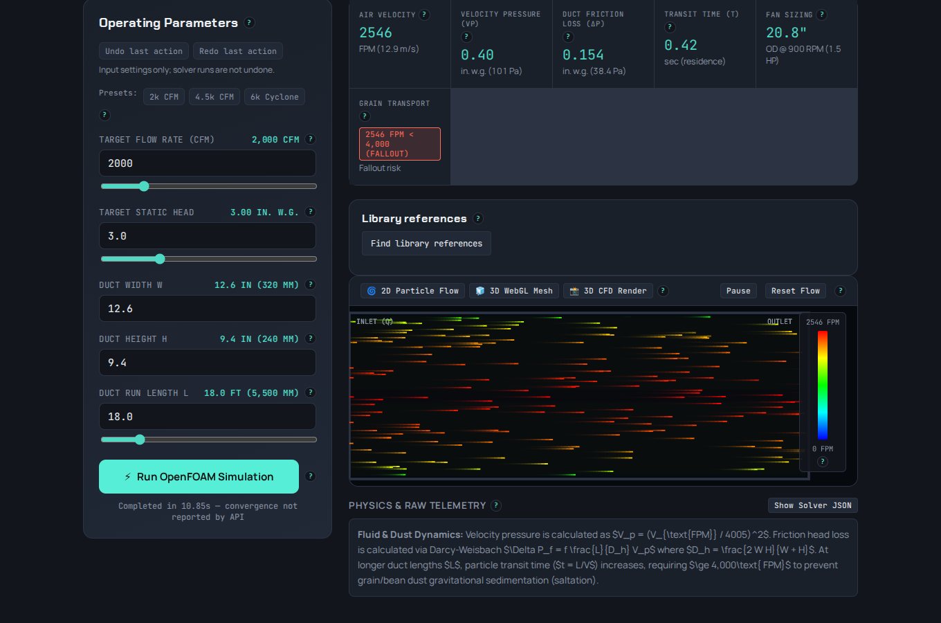The image size is (941, 623).
Task: Click help icon beside Operating Parameters heading
Action: [x=250, y=23]
